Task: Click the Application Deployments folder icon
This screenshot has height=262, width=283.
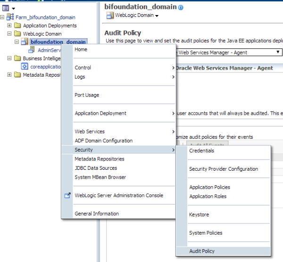Action: [x=17, y=25]
